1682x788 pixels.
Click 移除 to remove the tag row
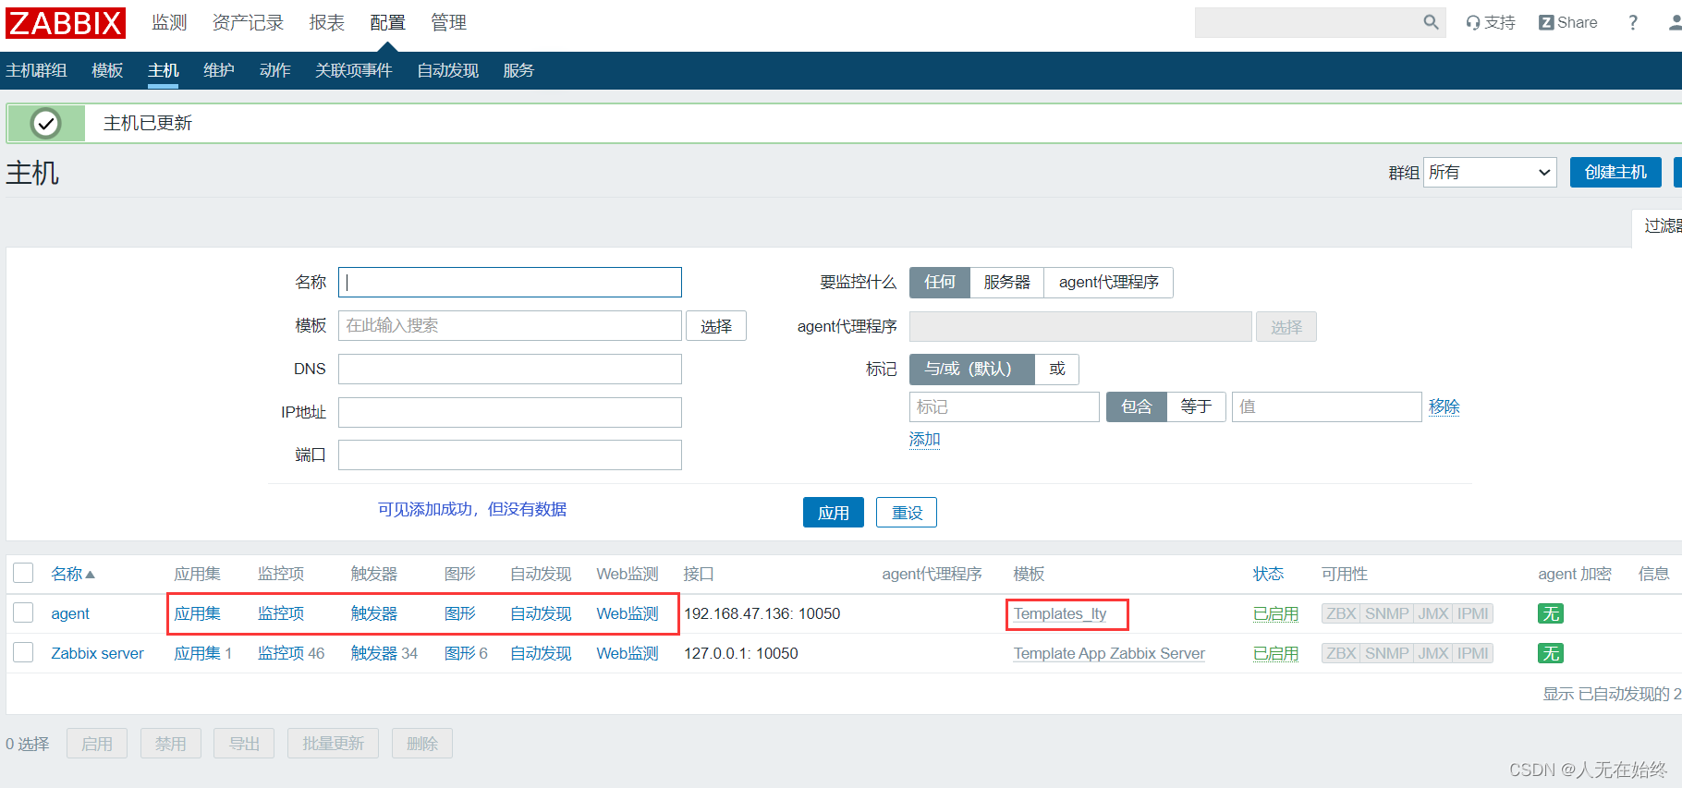coord(1444,407)
